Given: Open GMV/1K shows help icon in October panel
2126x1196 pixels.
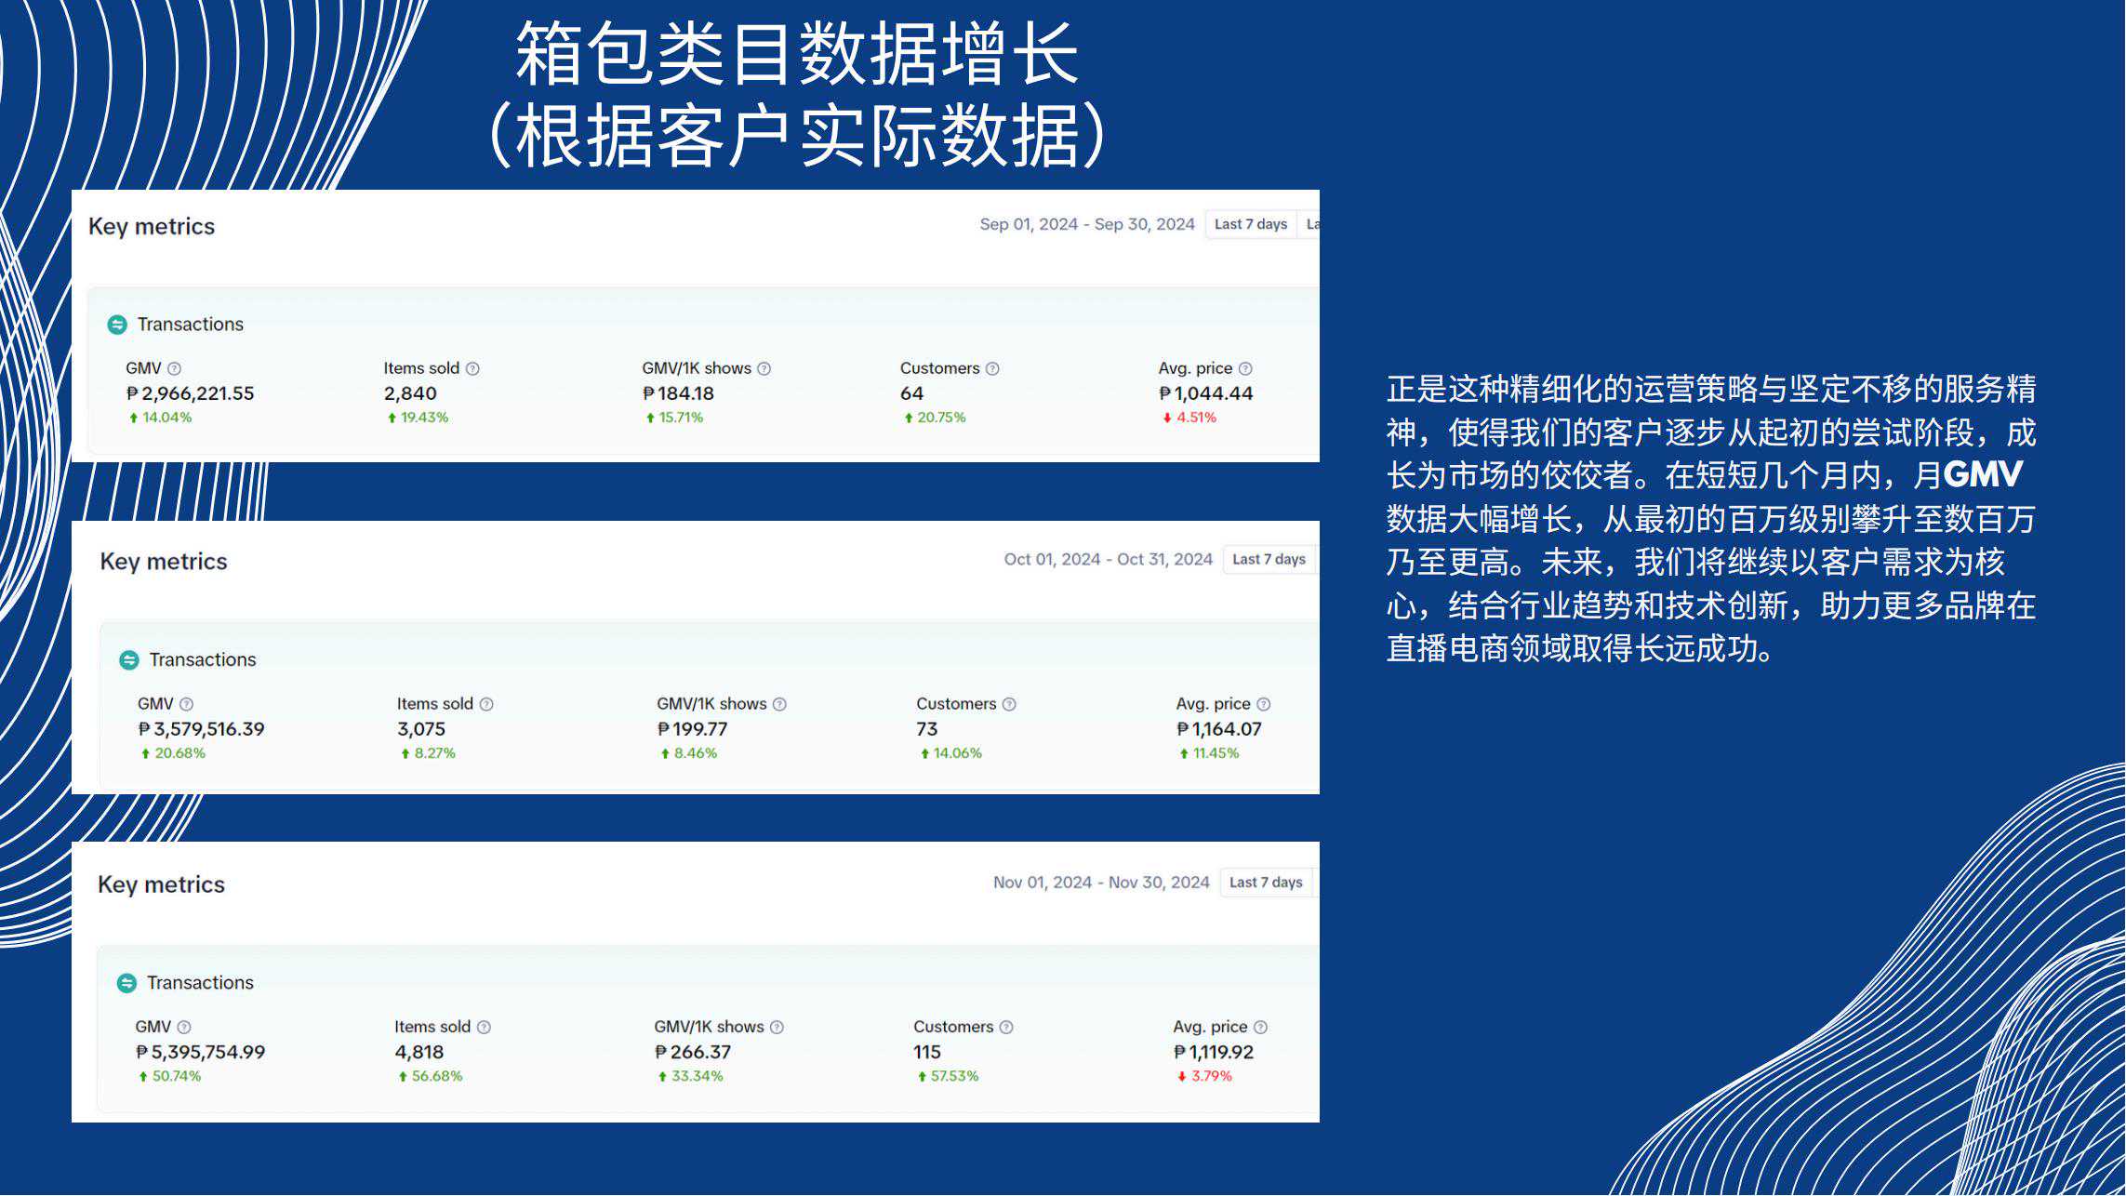Looking at the screenshot, I should point(779,705).
